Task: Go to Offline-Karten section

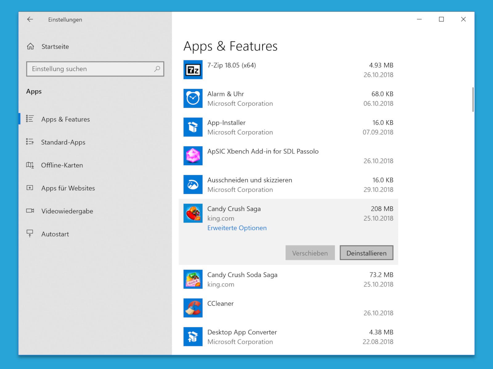Action: [x=62, y=165]
